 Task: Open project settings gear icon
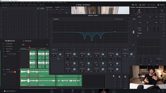(163, 91)
